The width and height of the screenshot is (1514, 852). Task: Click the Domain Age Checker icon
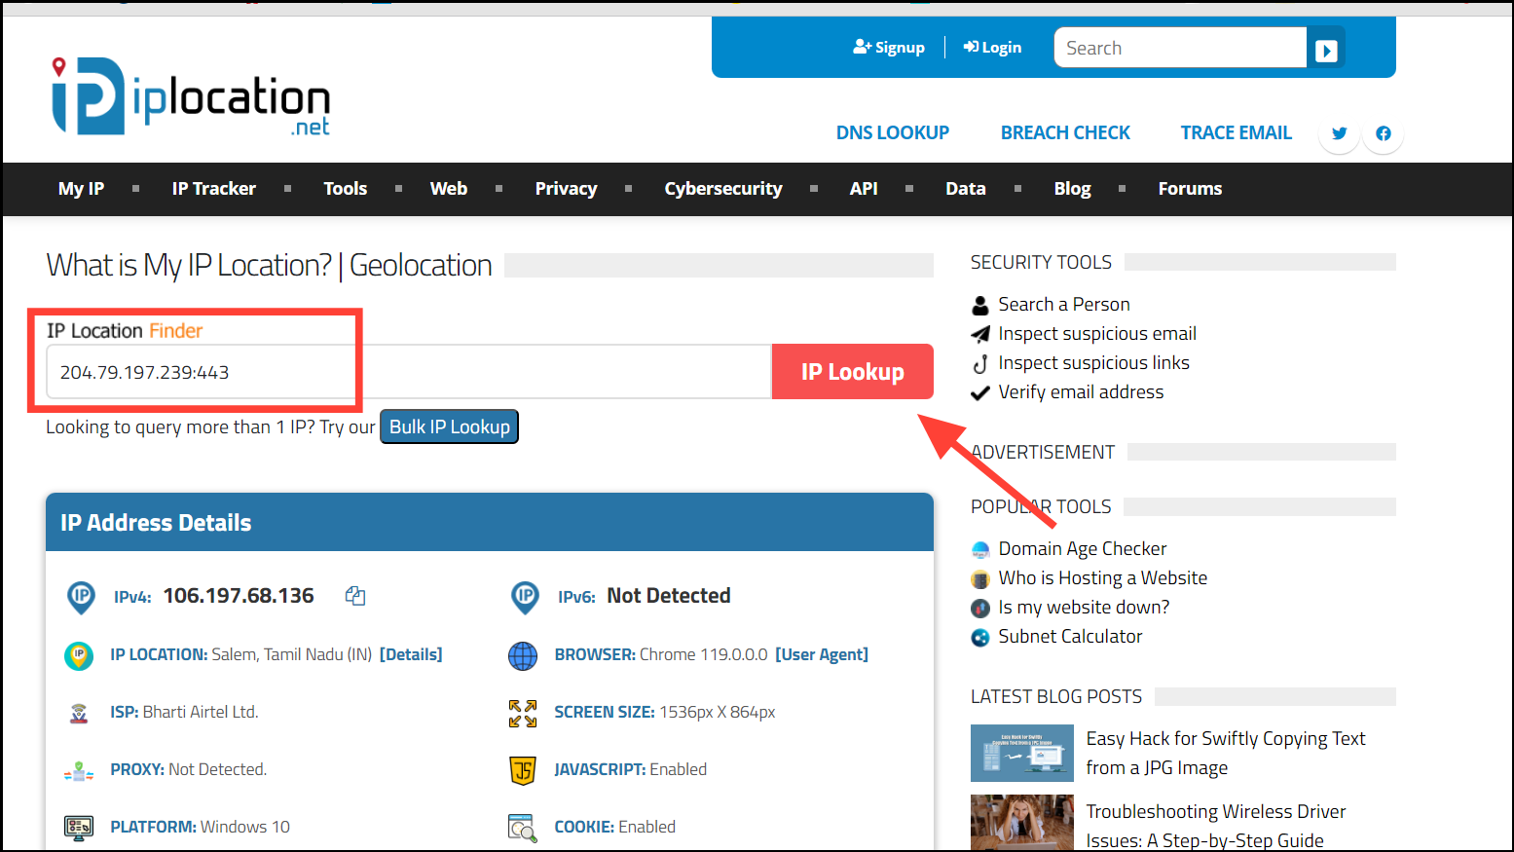point(980,549)
